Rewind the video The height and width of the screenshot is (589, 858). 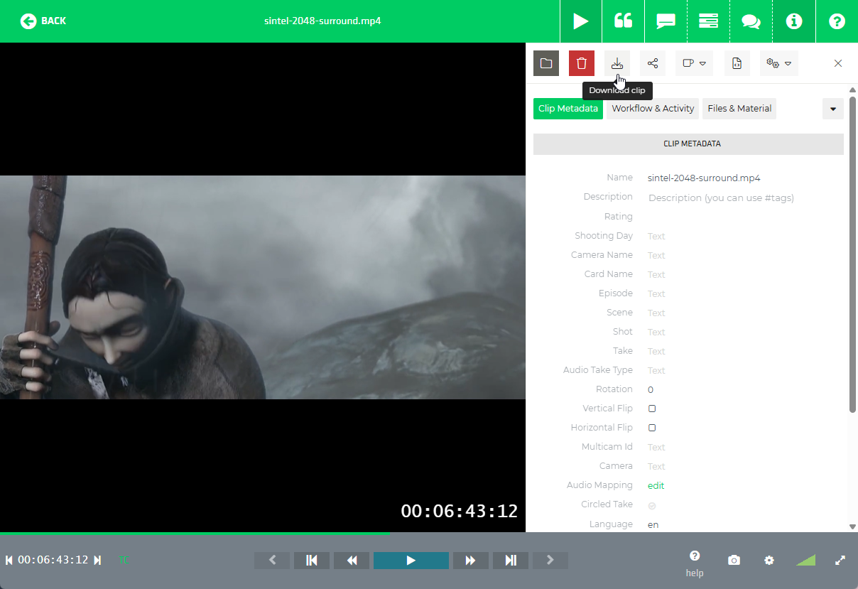pos(352,561)
